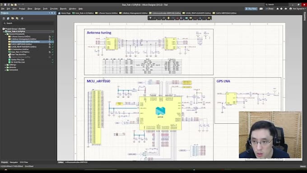Open the View menu
The image size is (307, 173).
coord(15,9)
